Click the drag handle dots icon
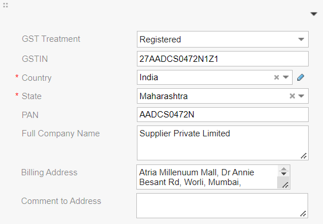Image resolution: width=323 pixels, height=224 pixels. pos(6,5)
